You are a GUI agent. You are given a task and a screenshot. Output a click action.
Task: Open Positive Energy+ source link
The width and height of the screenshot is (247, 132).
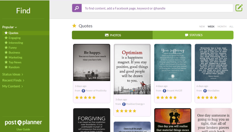(x=135, y=104)
